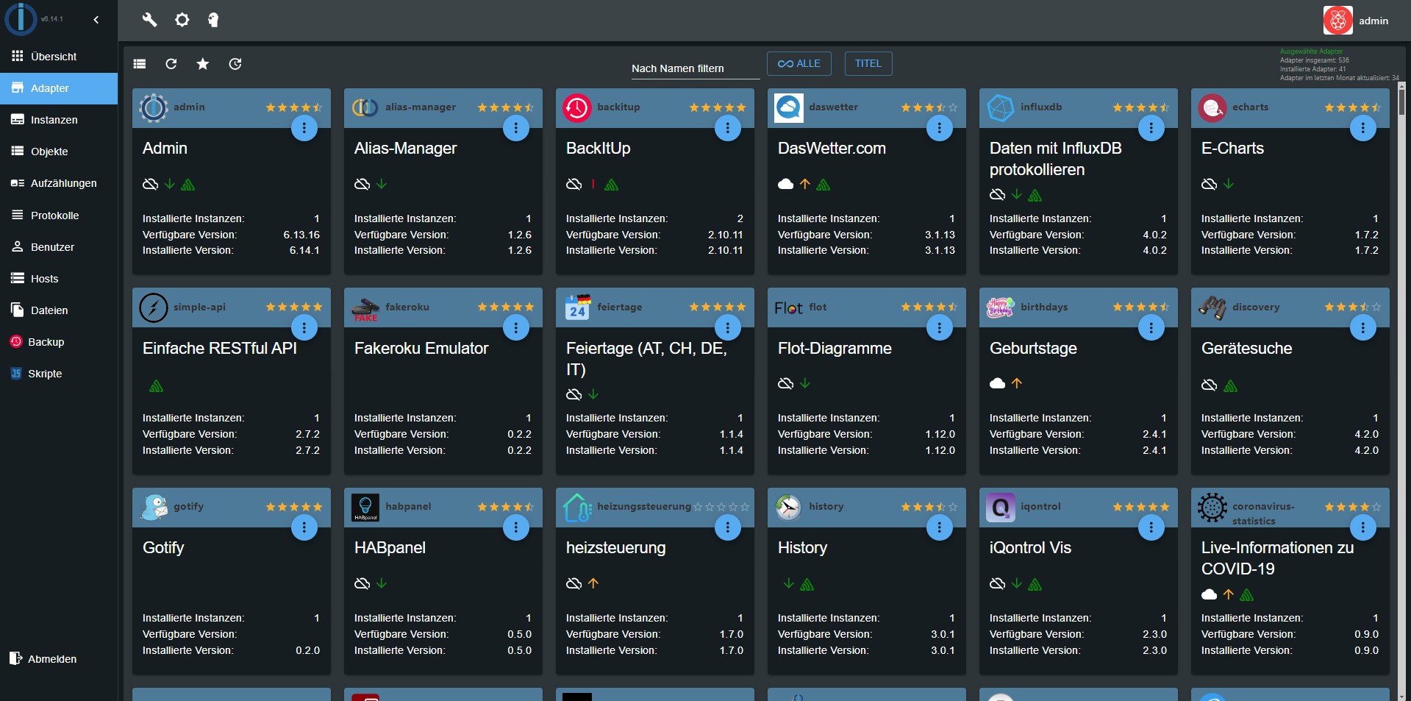Open Backup in the sidebar
Viewport: 1411px width, 701px height.
tap(59, 342)
